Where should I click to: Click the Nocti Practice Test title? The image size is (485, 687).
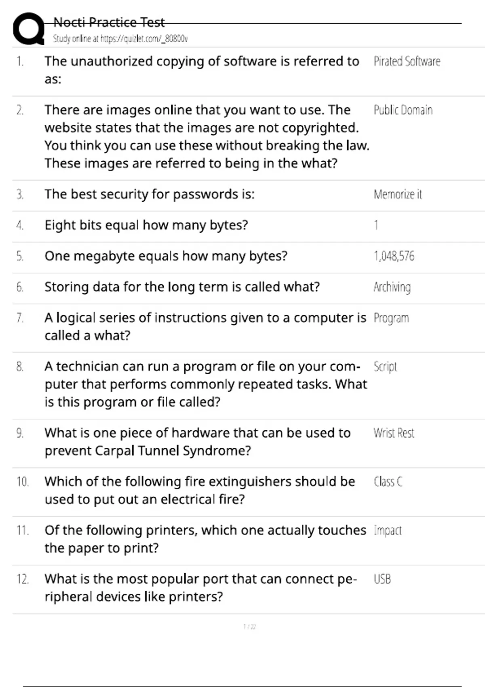tap(109, 22)
